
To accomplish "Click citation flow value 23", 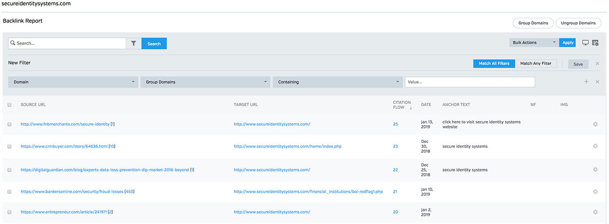I will coord(395,146).
